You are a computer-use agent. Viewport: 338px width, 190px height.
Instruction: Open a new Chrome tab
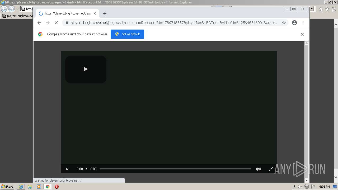105,13
